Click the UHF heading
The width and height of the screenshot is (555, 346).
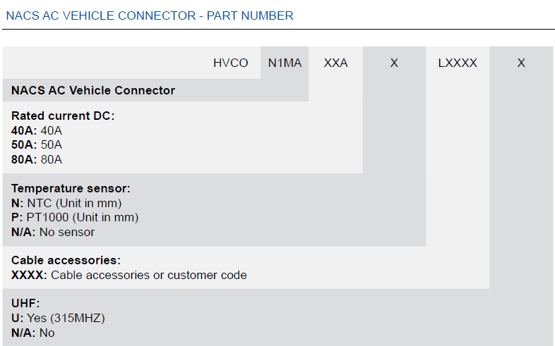click(25, 303)
